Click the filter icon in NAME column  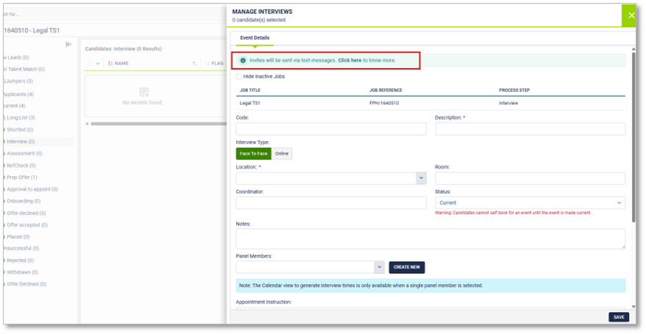194,64
